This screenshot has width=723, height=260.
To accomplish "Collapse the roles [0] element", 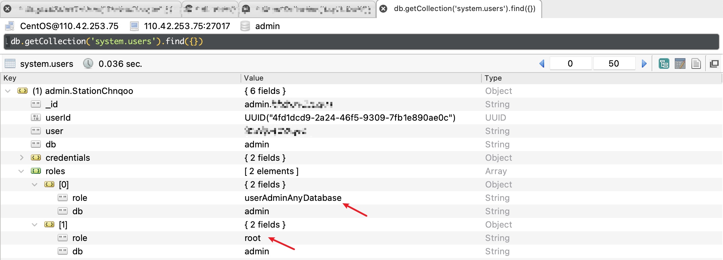I will pyautogui.click(x=35, y=184).
